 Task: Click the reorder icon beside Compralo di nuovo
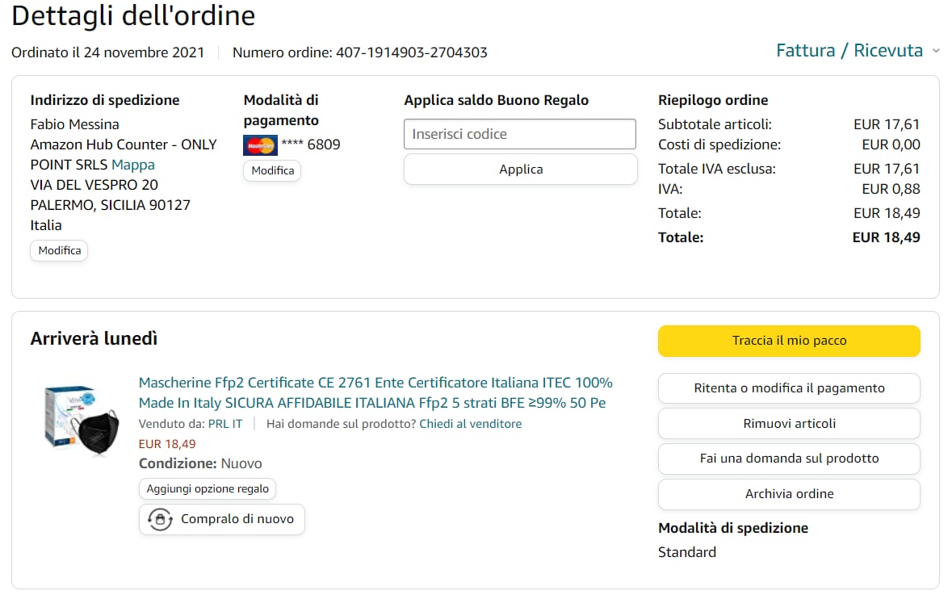(160, 519)
